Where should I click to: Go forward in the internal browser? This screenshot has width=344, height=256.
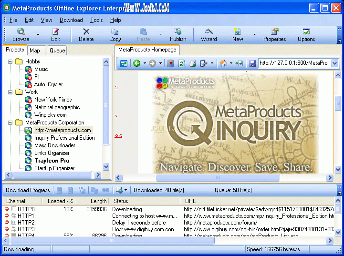pos(152,63)
